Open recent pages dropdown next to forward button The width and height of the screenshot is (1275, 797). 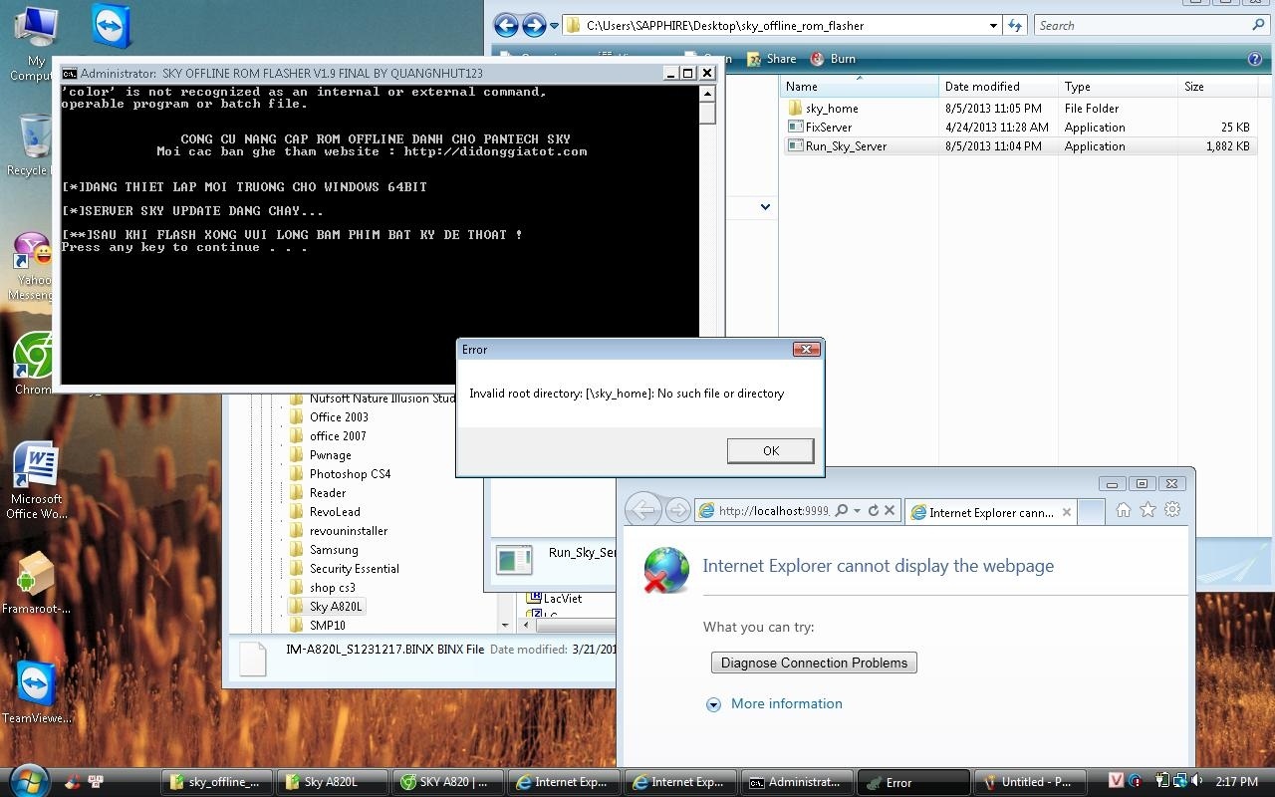[x=554, y=27]
